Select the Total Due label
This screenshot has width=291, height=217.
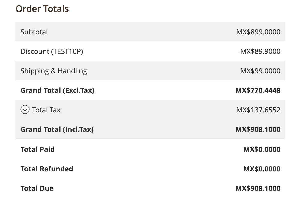[x=37, y=188]
